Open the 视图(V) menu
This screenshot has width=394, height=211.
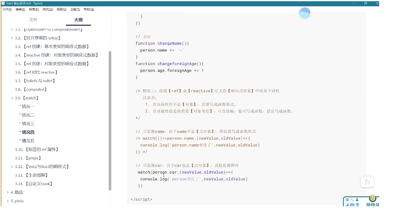point(62,9)
